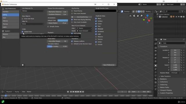Toggle XYZ to RGB checkbox
The image size is (186, 104).
pos(72,34)
